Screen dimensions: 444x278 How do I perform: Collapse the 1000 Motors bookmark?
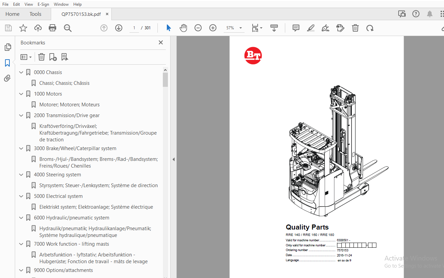click(21, 94)
